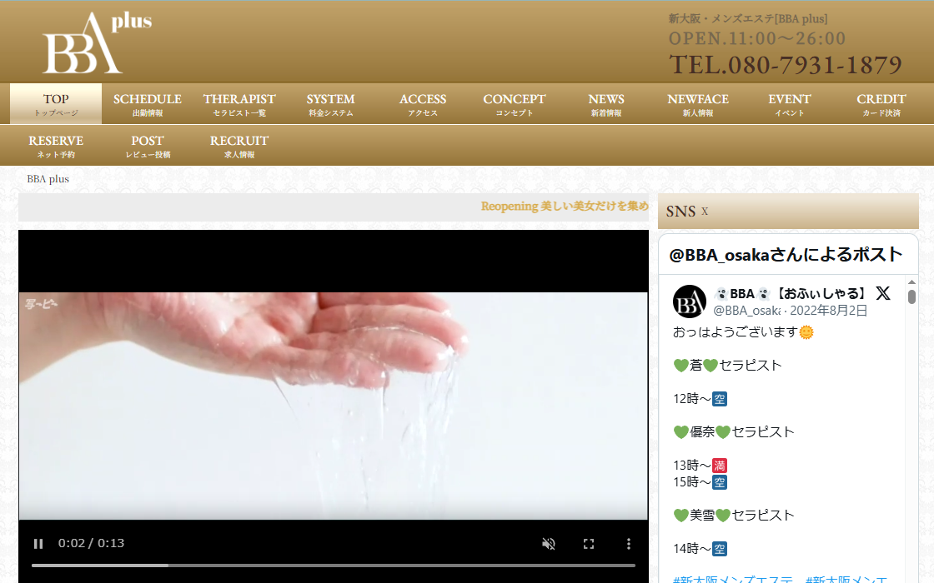Click the telephone number 080-7931-1879

(785, 65)
